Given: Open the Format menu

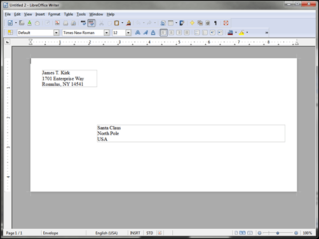Looking at the screenshot, I should [54, 15].
